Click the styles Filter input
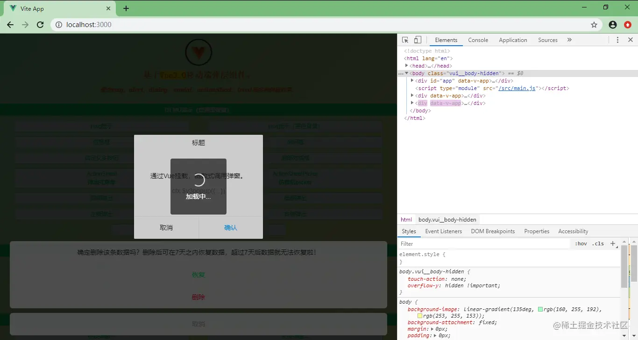 point(484,243)
